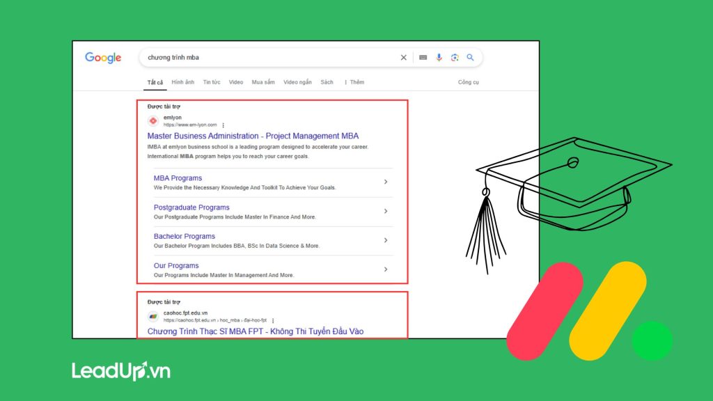
Task: Open the "Video ngắn" tab
Action: click(x=297, y=82)
